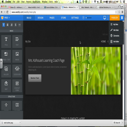Switch to desktop preview mode
127x127 pixels.
pyautogui.click(x=105, y=18)
